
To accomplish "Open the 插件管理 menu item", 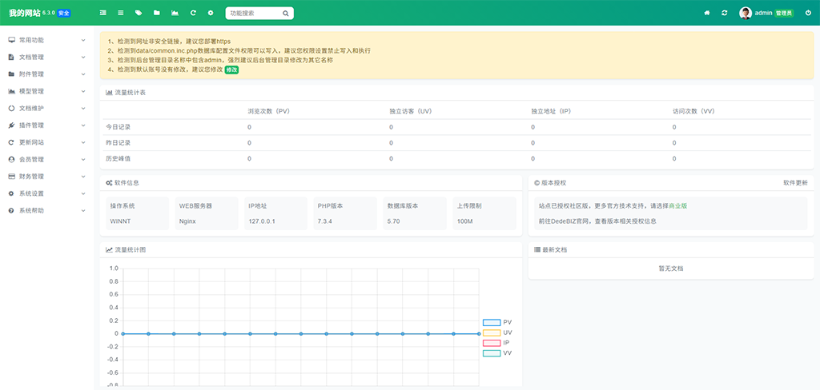I will pos(46,125).
